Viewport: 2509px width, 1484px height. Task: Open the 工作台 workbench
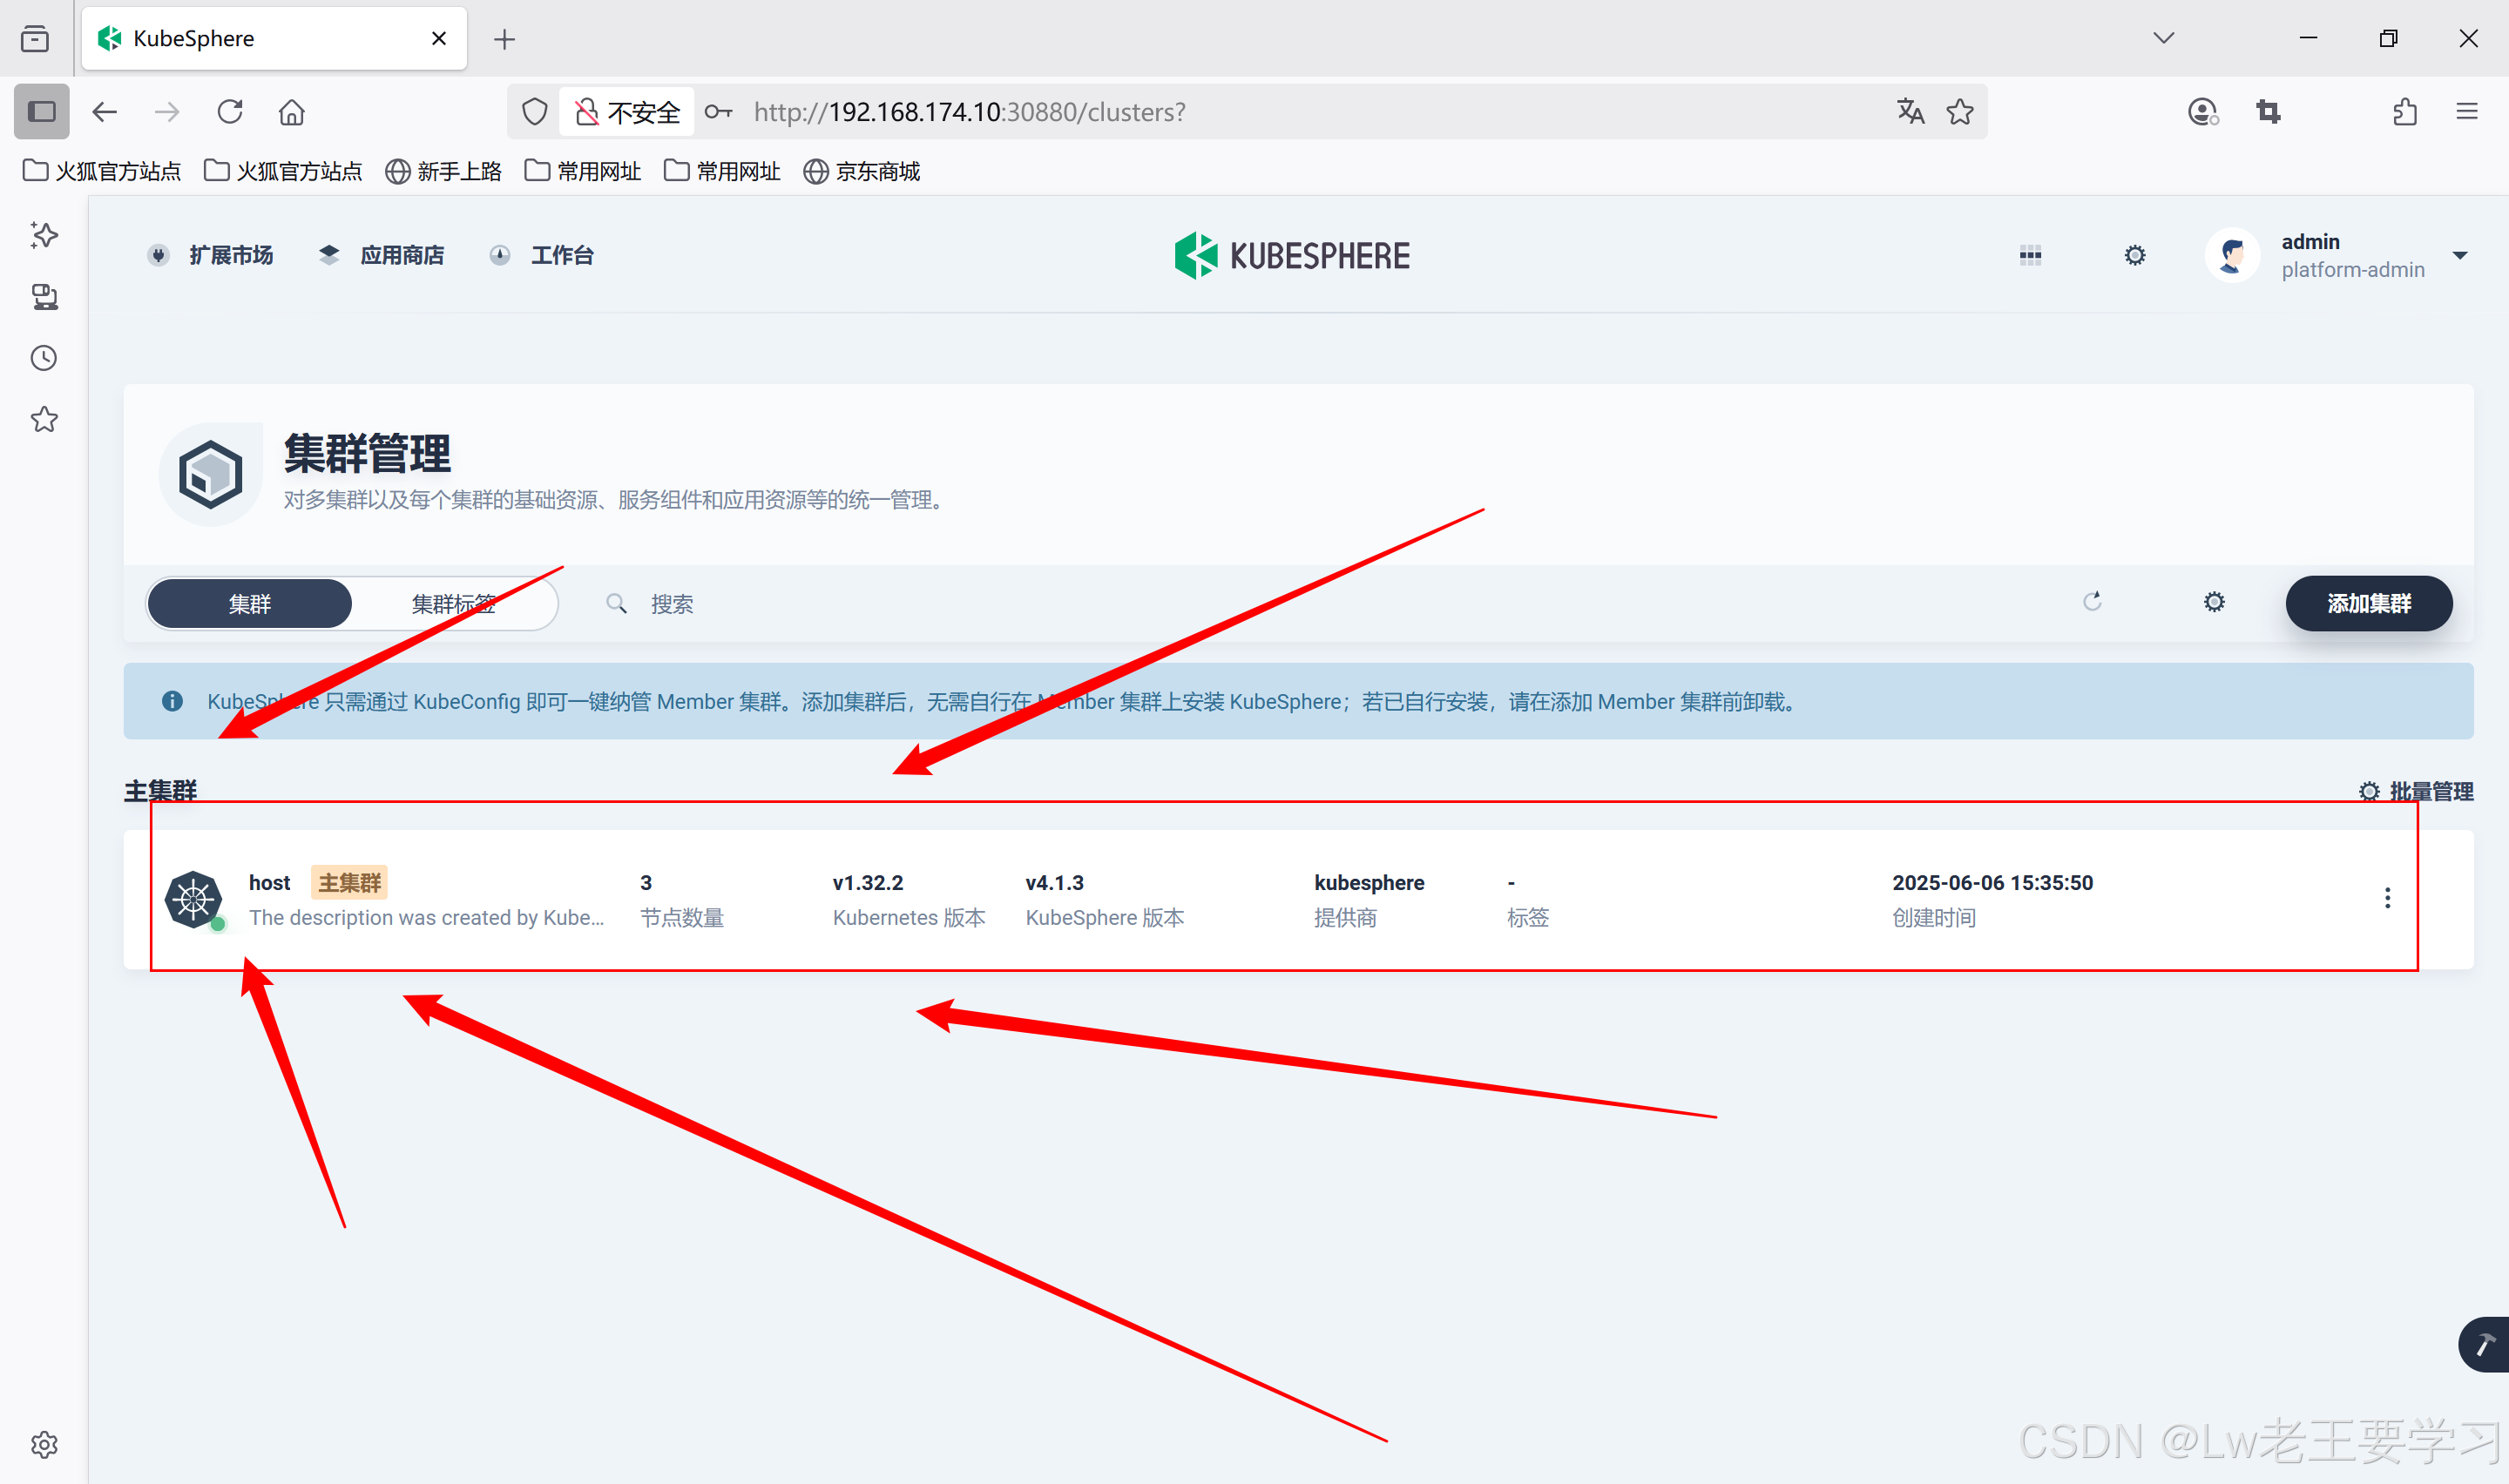tap(541, 256)
